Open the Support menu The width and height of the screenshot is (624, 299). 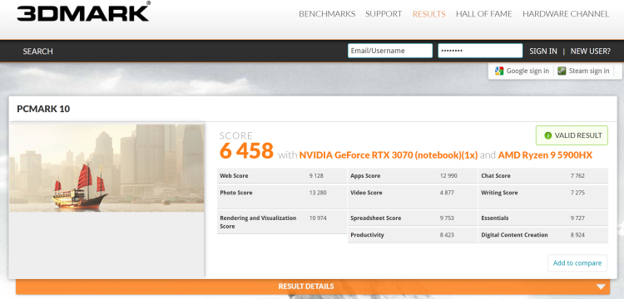[x=384, y=14]
